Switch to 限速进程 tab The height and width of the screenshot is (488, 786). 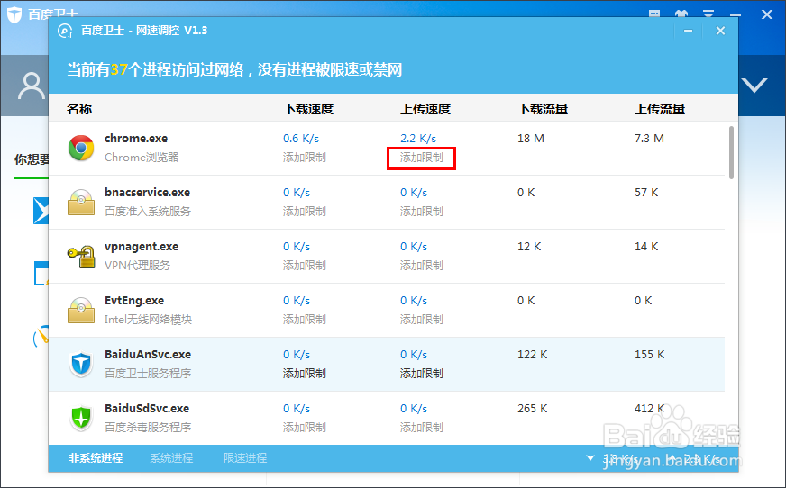click(x=245, y=458)
